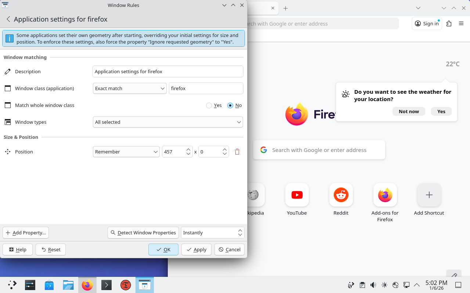Screen dimensions: 470x293
Task: Open the Remember position rule dropdown
Action: pos(126,152)
